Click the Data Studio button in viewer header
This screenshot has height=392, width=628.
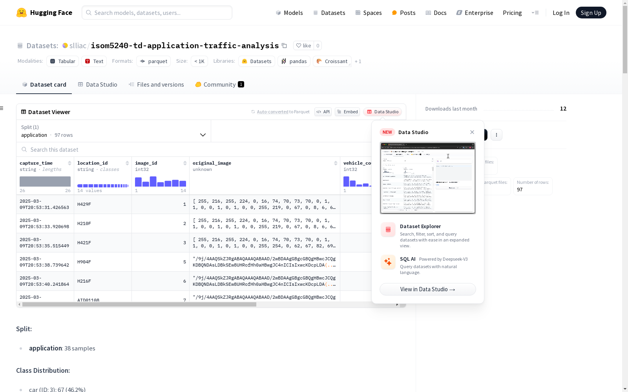click(382, 112)
